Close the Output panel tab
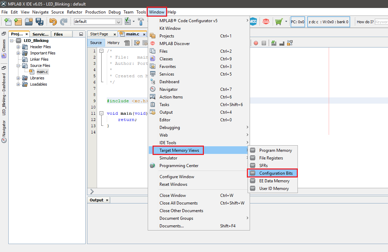The width and height of the screenshot is (388, 252). 107,200
